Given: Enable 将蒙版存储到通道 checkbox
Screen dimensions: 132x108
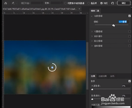Looking at the screenshot, I should tap(65, 3).
